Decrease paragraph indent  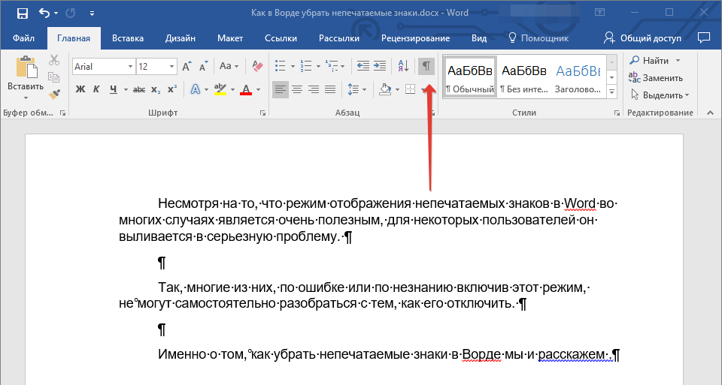(363, 66)
